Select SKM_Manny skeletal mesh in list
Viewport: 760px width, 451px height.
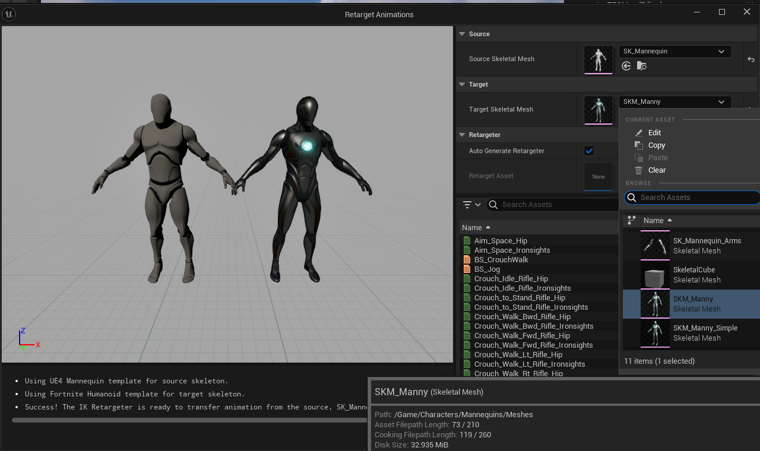pyautogui.click(x=691, y=304)
